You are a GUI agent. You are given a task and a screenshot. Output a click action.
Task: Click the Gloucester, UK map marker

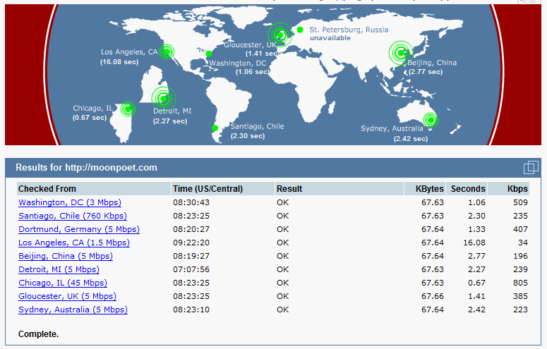(280, 34)
